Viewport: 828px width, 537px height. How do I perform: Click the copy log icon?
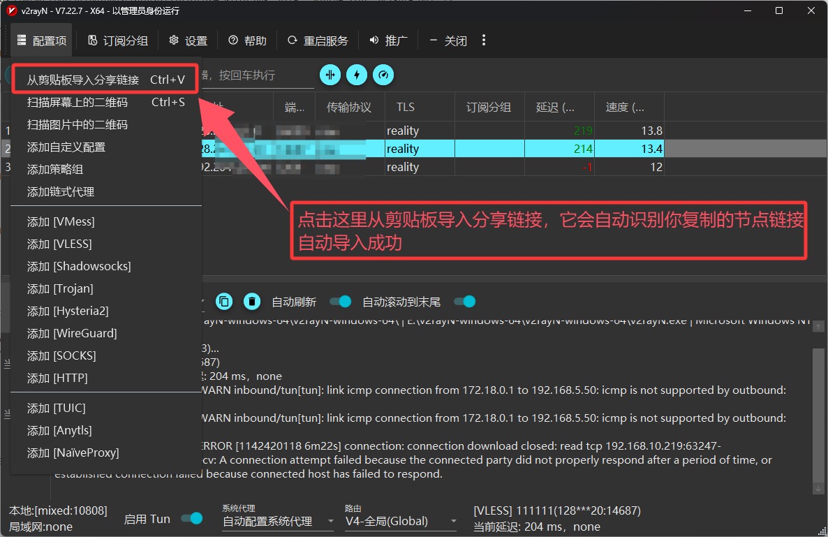[224, 302]
